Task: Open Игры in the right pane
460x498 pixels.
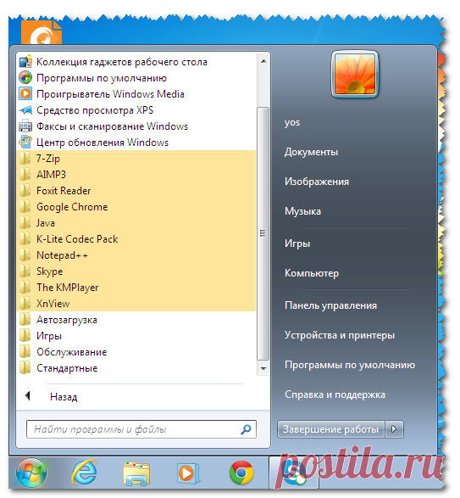Action: [297, 243]
